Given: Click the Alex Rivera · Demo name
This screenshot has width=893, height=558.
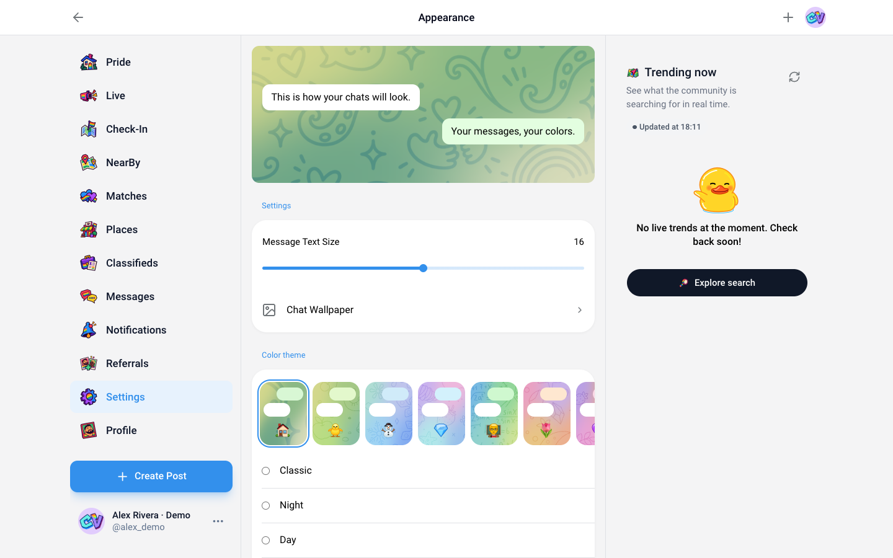Looking at the screenshot, I should (151, 515).
